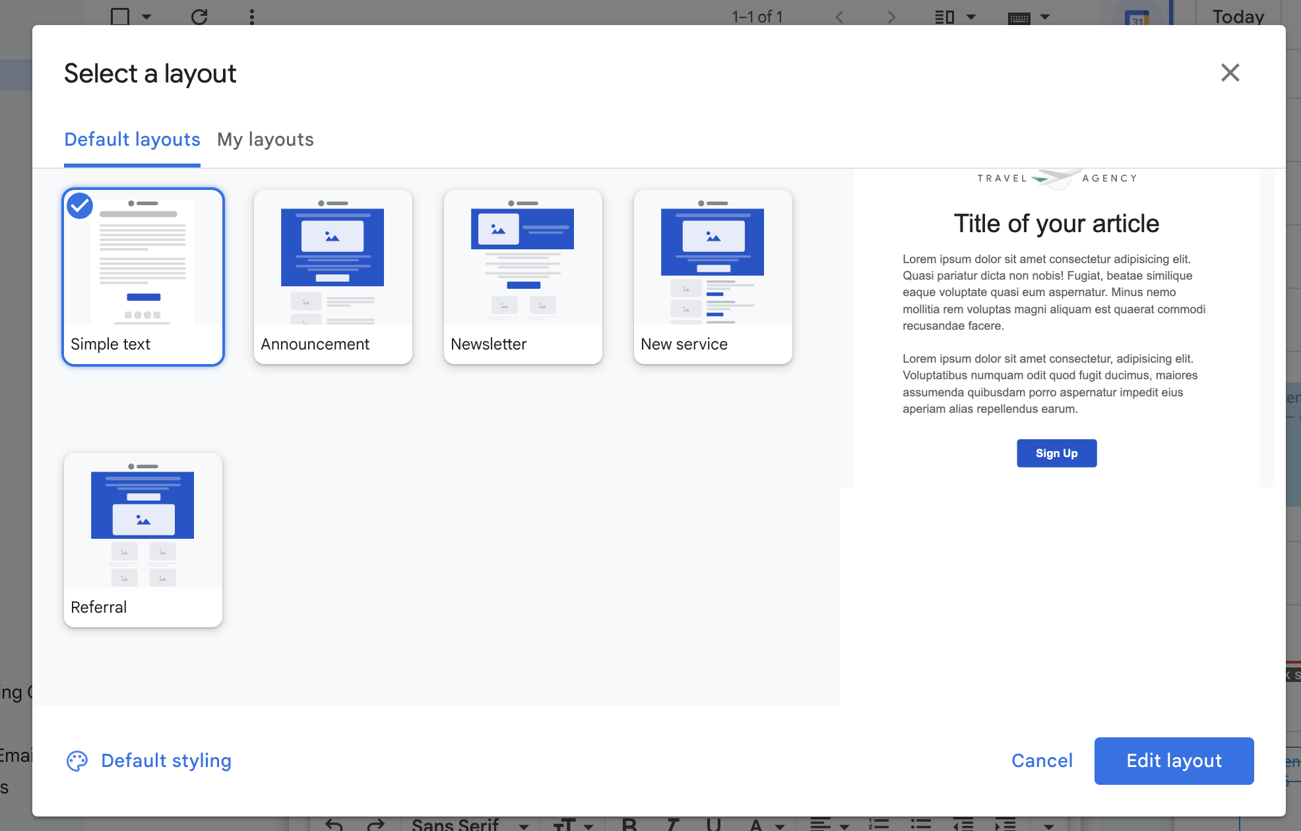
Task: Click the undo icon in compose toolbar
Action: point(334,824)
